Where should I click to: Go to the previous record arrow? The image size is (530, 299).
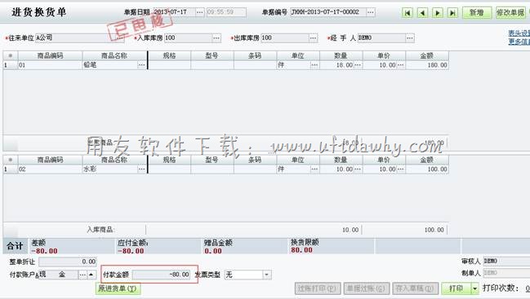pyautogui.click(x=422, y=13)
